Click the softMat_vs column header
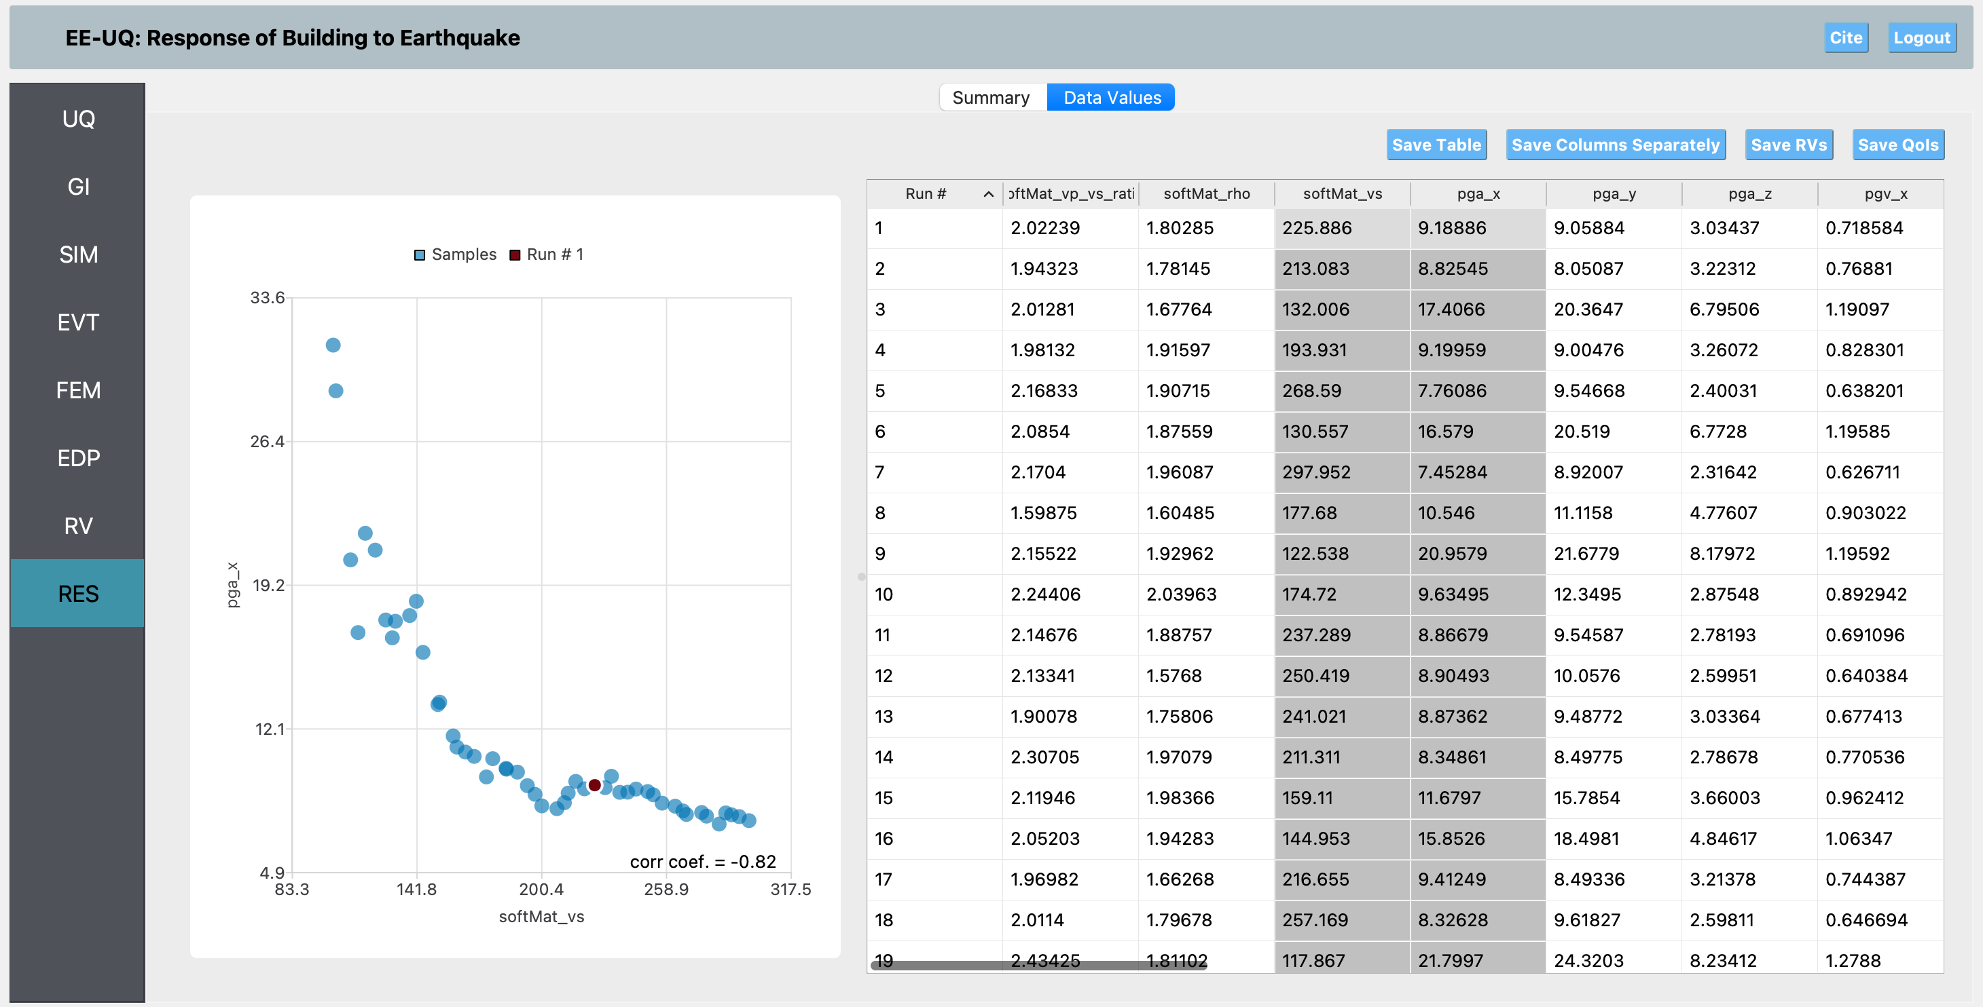This screenshot has width=1983, height=1007. click(x=1342, y=194)
